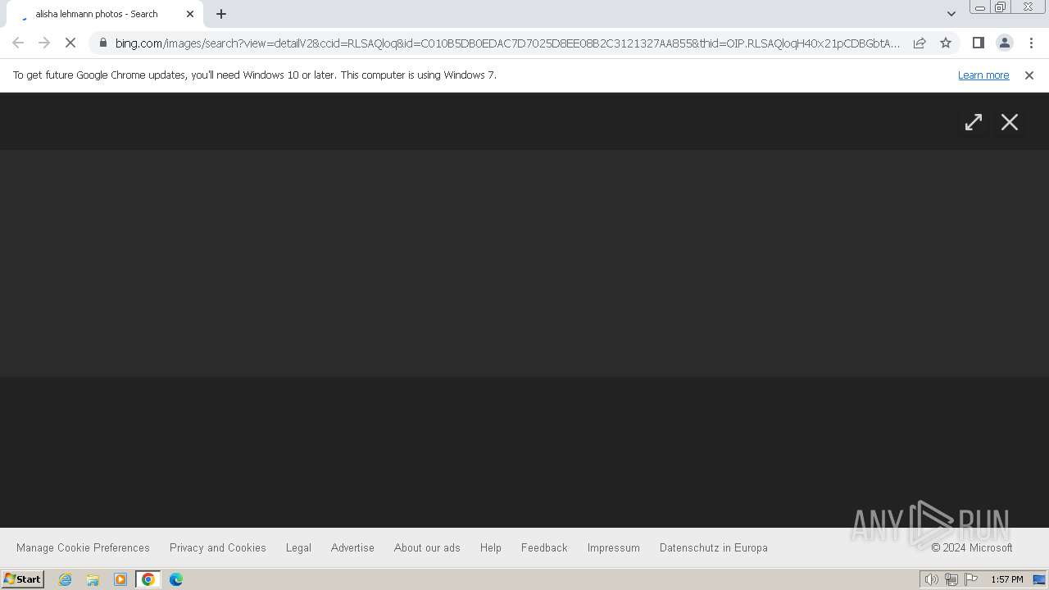Open the Advertise footer link
The image size is (1049, 590).
pyautogui.click(x=352, y=547)
